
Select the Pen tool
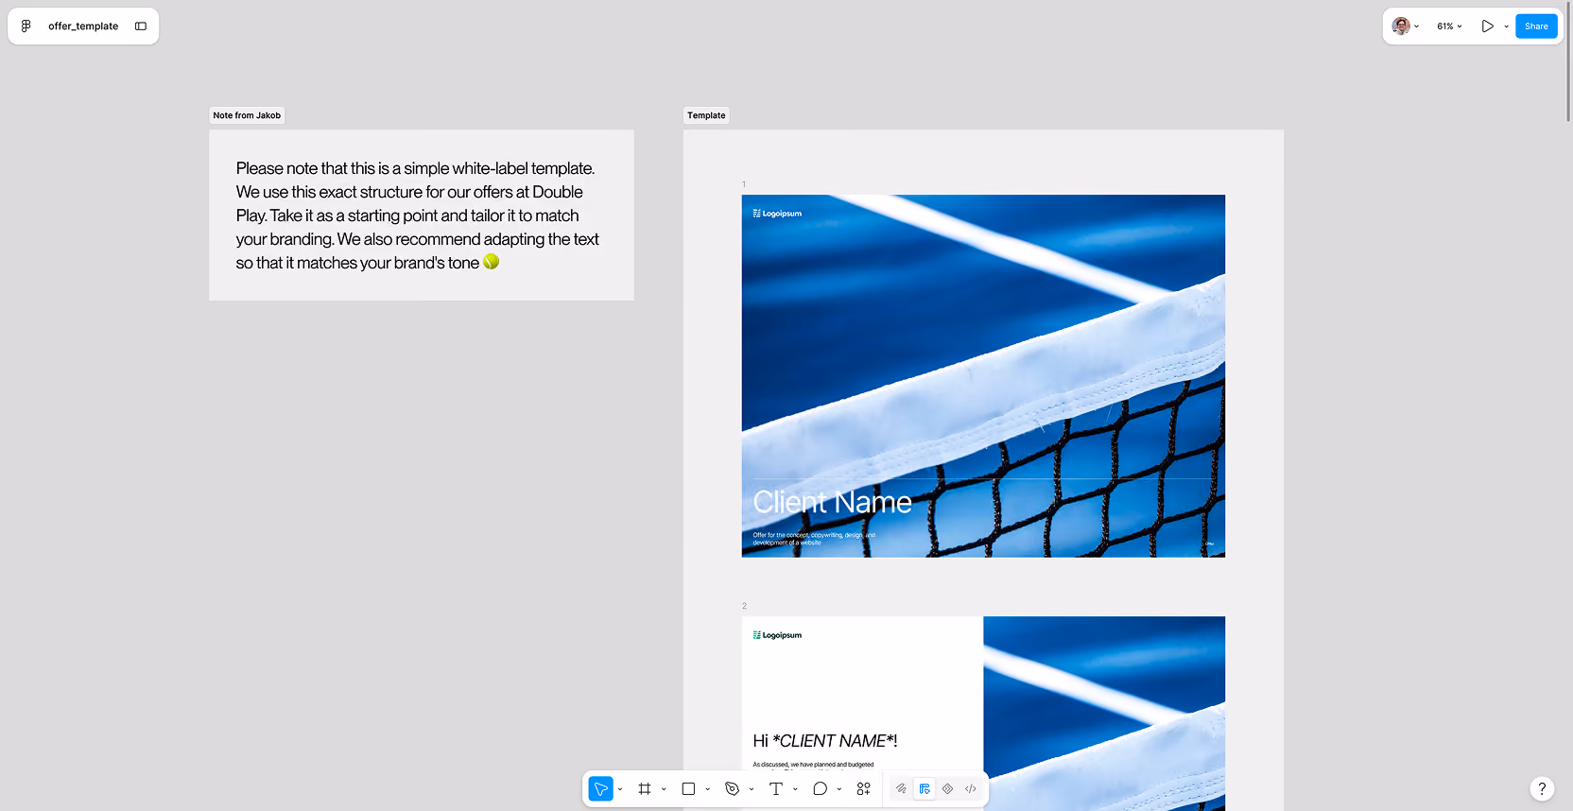pos(732,789)
